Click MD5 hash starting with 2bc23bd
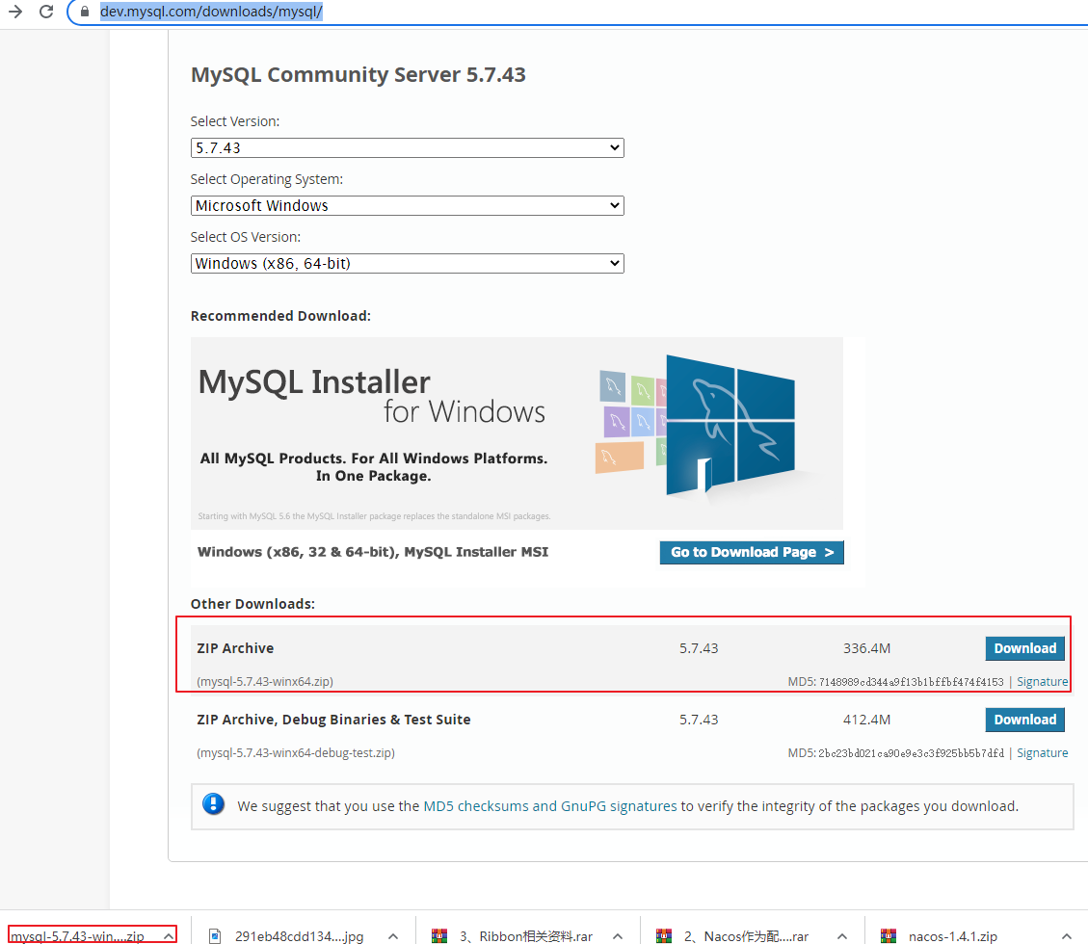The image size is (1088, 944). pyautogui.click(x=911, y=753)
